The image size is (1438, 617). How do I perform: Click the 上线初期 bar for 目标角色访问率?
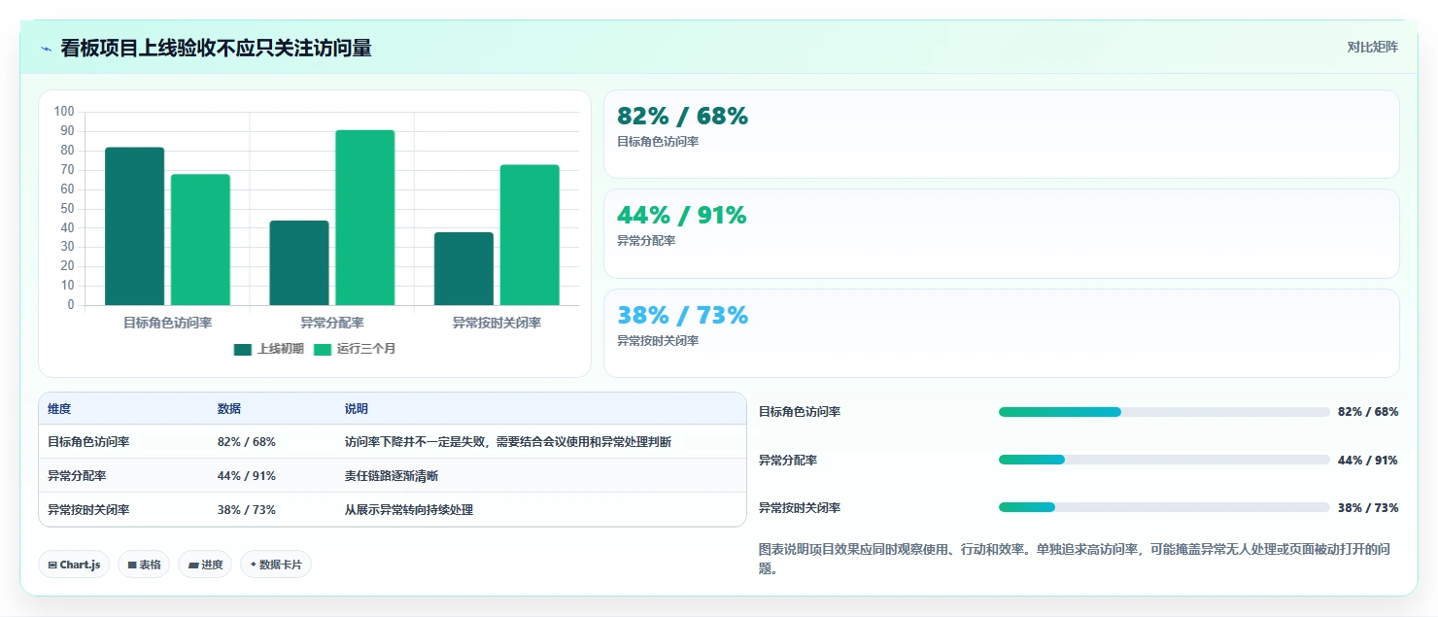134,226
